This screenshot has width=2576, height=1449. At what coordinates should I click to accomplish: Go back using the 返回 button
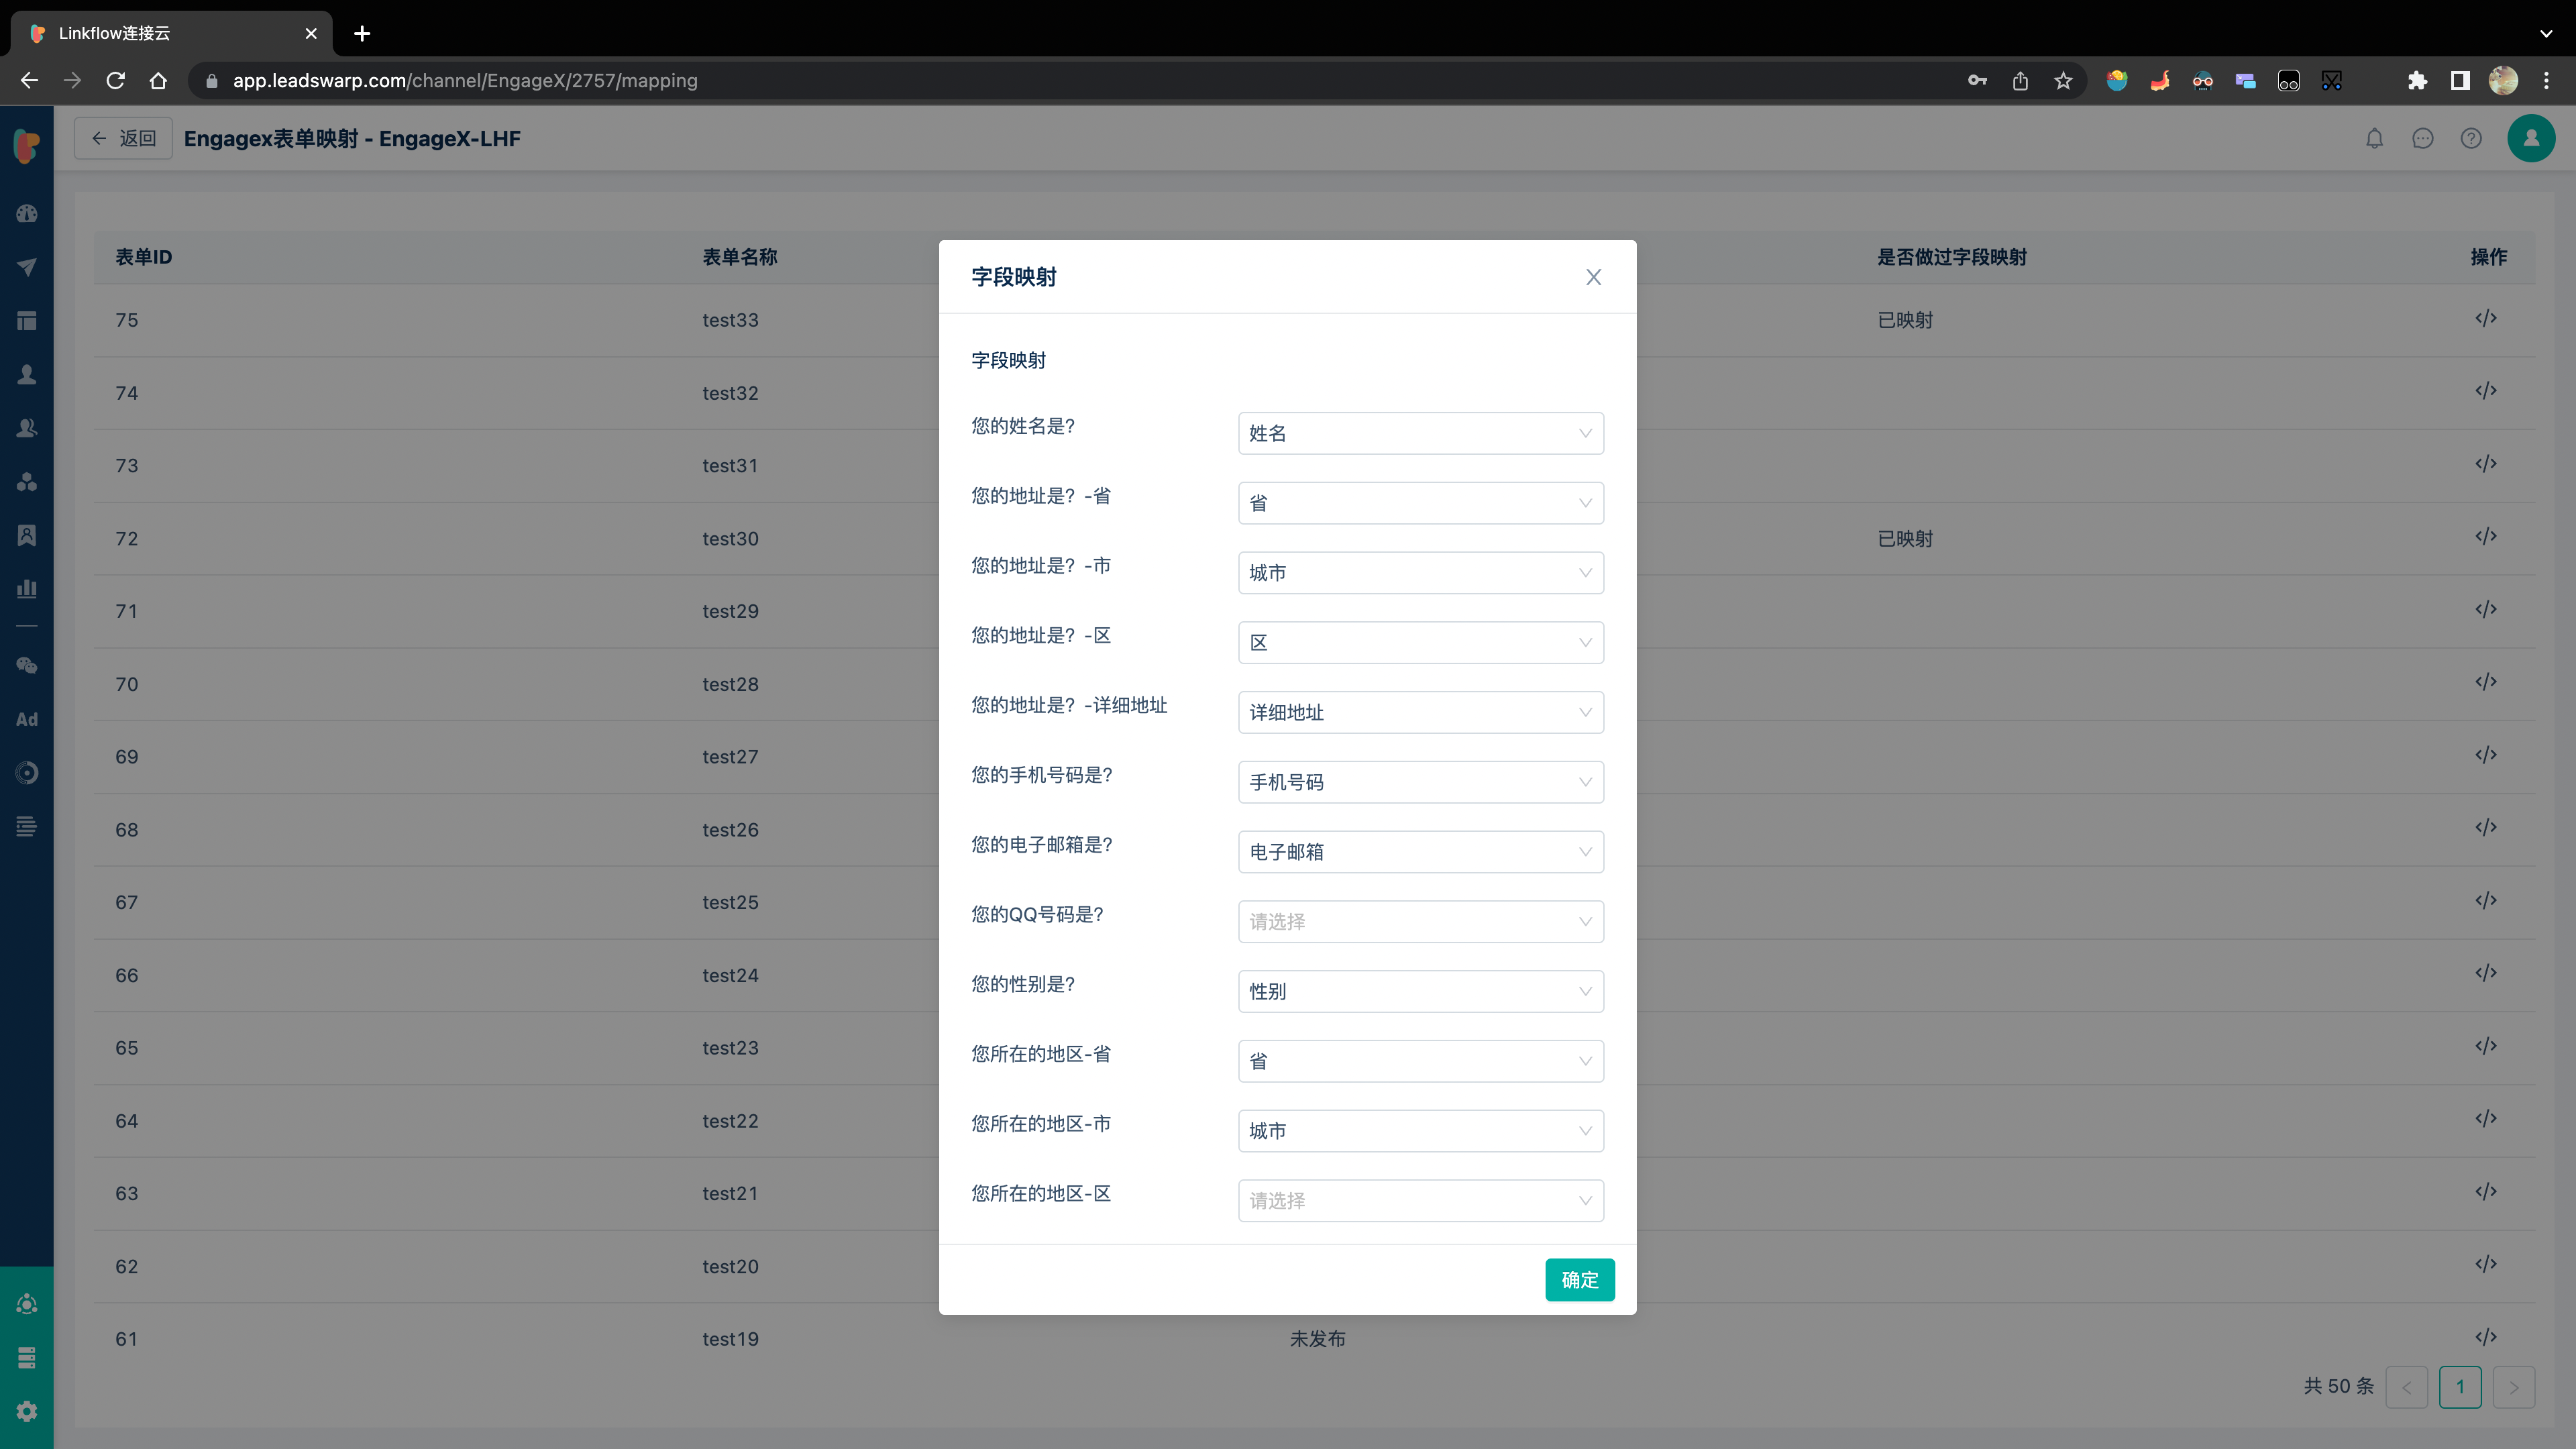[123, 138]
